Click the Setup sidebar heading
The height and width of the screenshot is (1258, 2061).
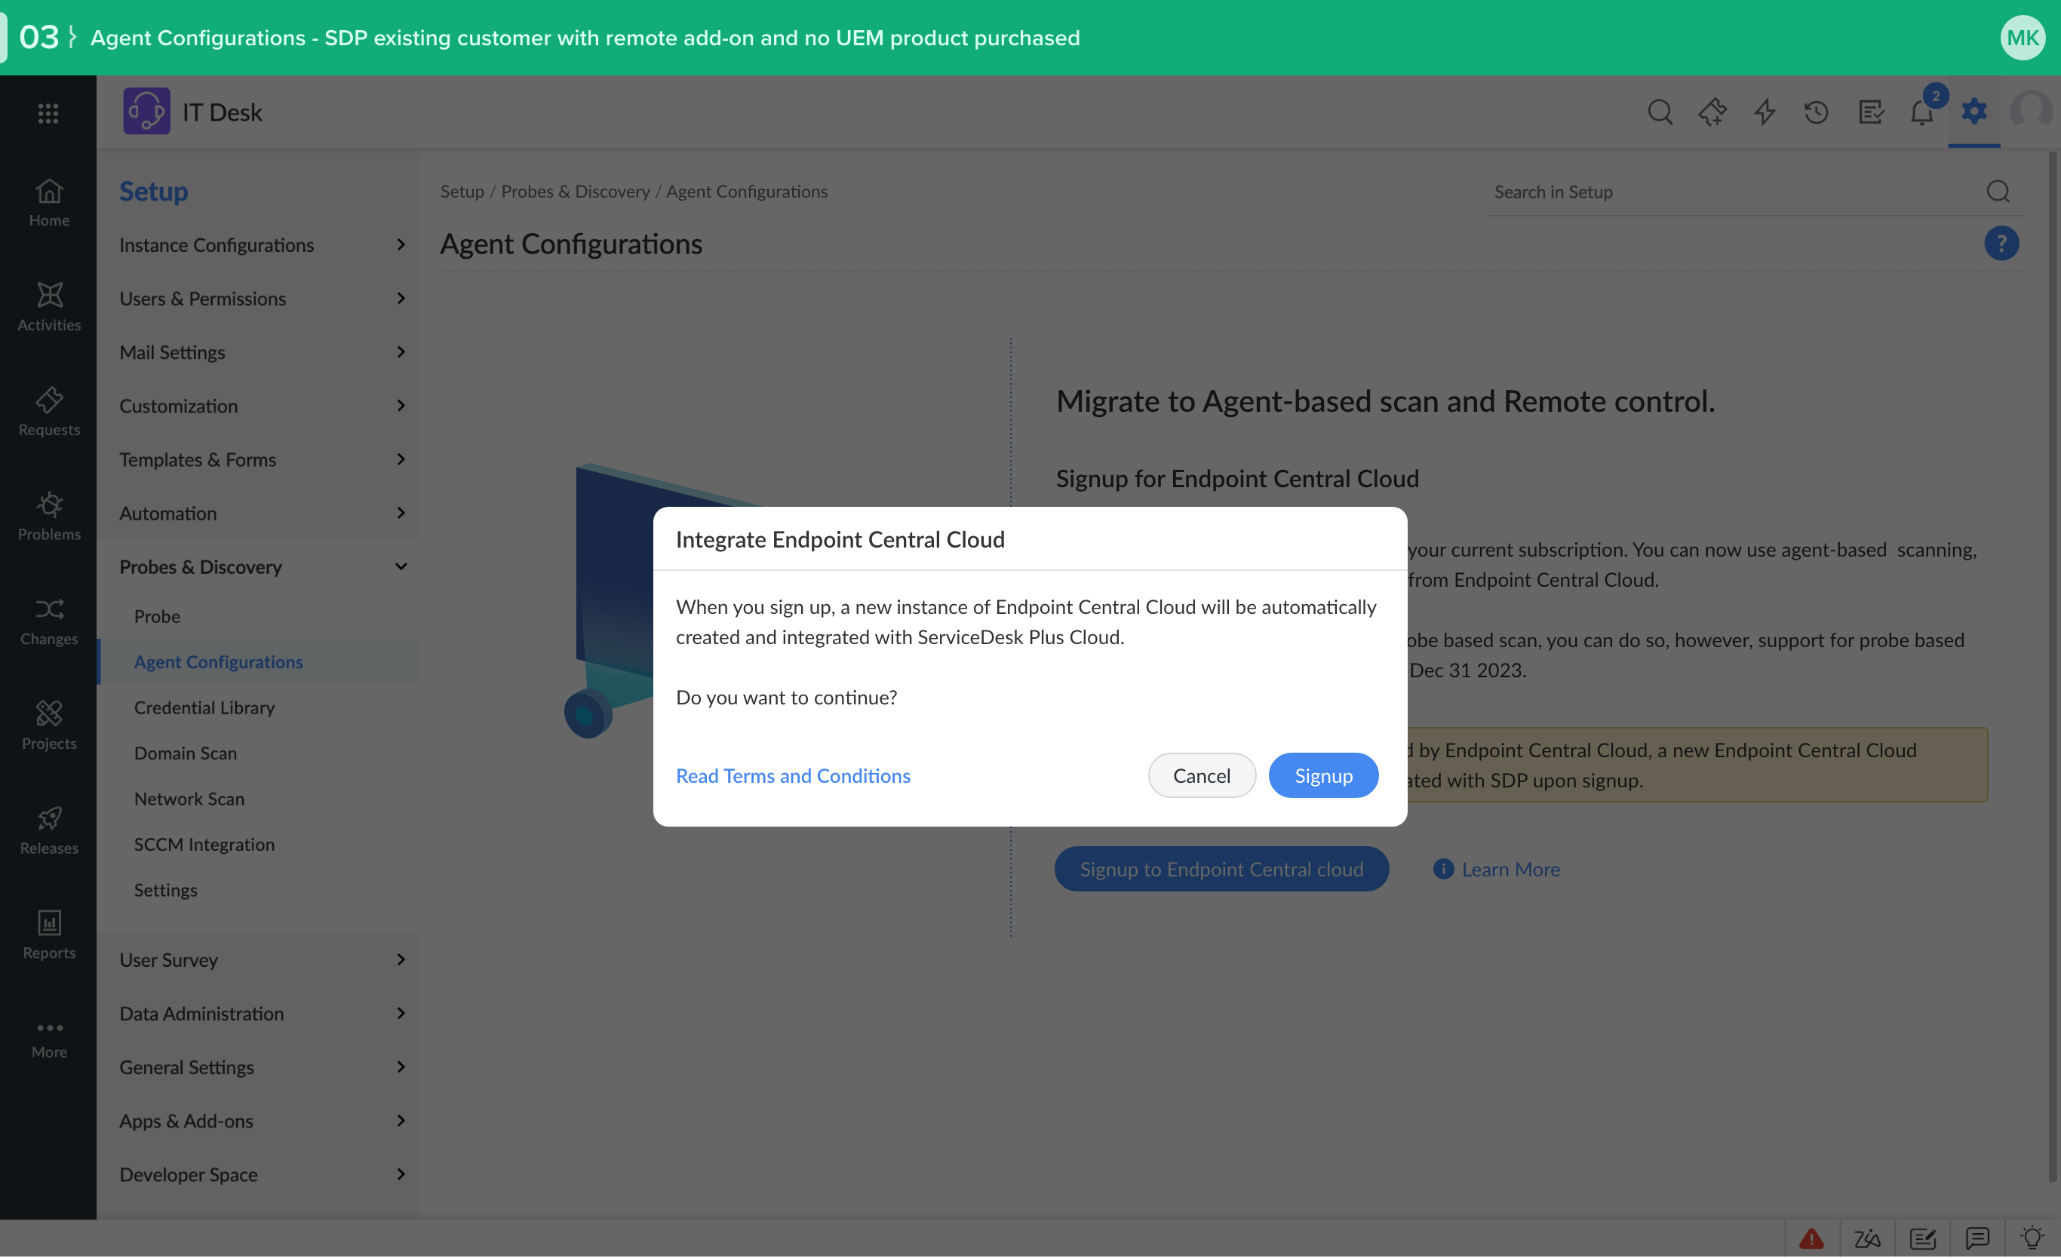coord(153,192)
